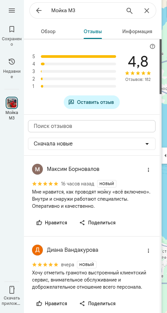Screen dimensions: 167x313
Task: Filter by the 3-star rating bar
Action: pyautogui.click(x=74, y=71)
